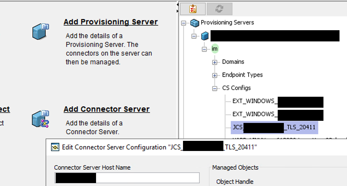Open the Add Provisioning Server link
The width and height of the screenshot is (347, 186).
(x=110, y=22)
